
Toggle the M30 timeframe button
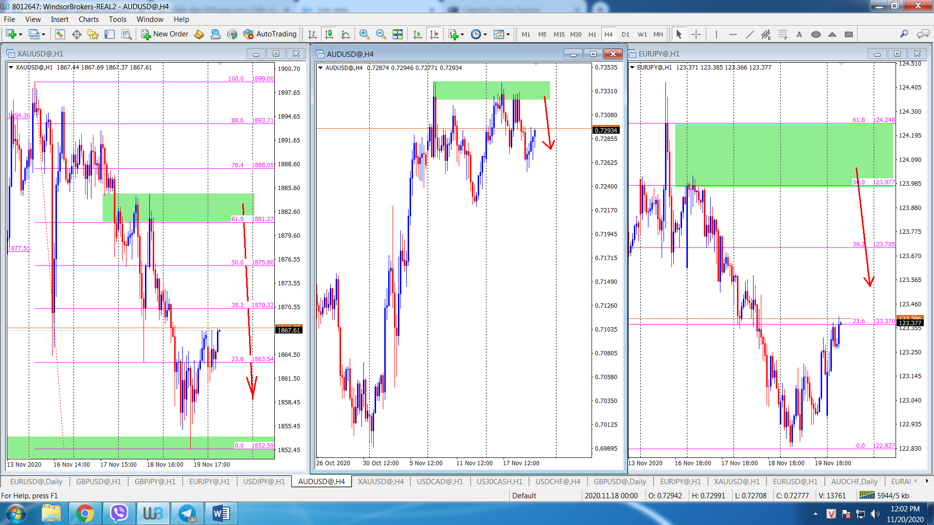pos(575,35)
